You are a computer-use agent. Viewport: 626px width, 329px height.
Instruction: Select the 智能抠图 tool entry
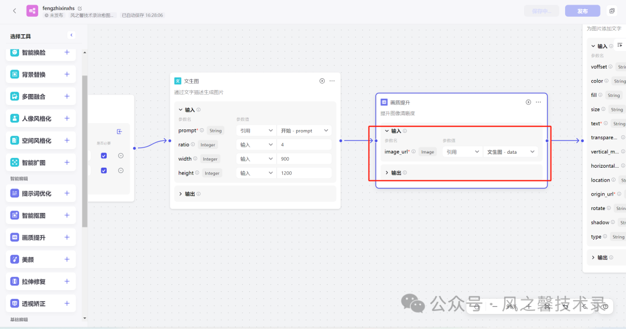coord(41,215)
